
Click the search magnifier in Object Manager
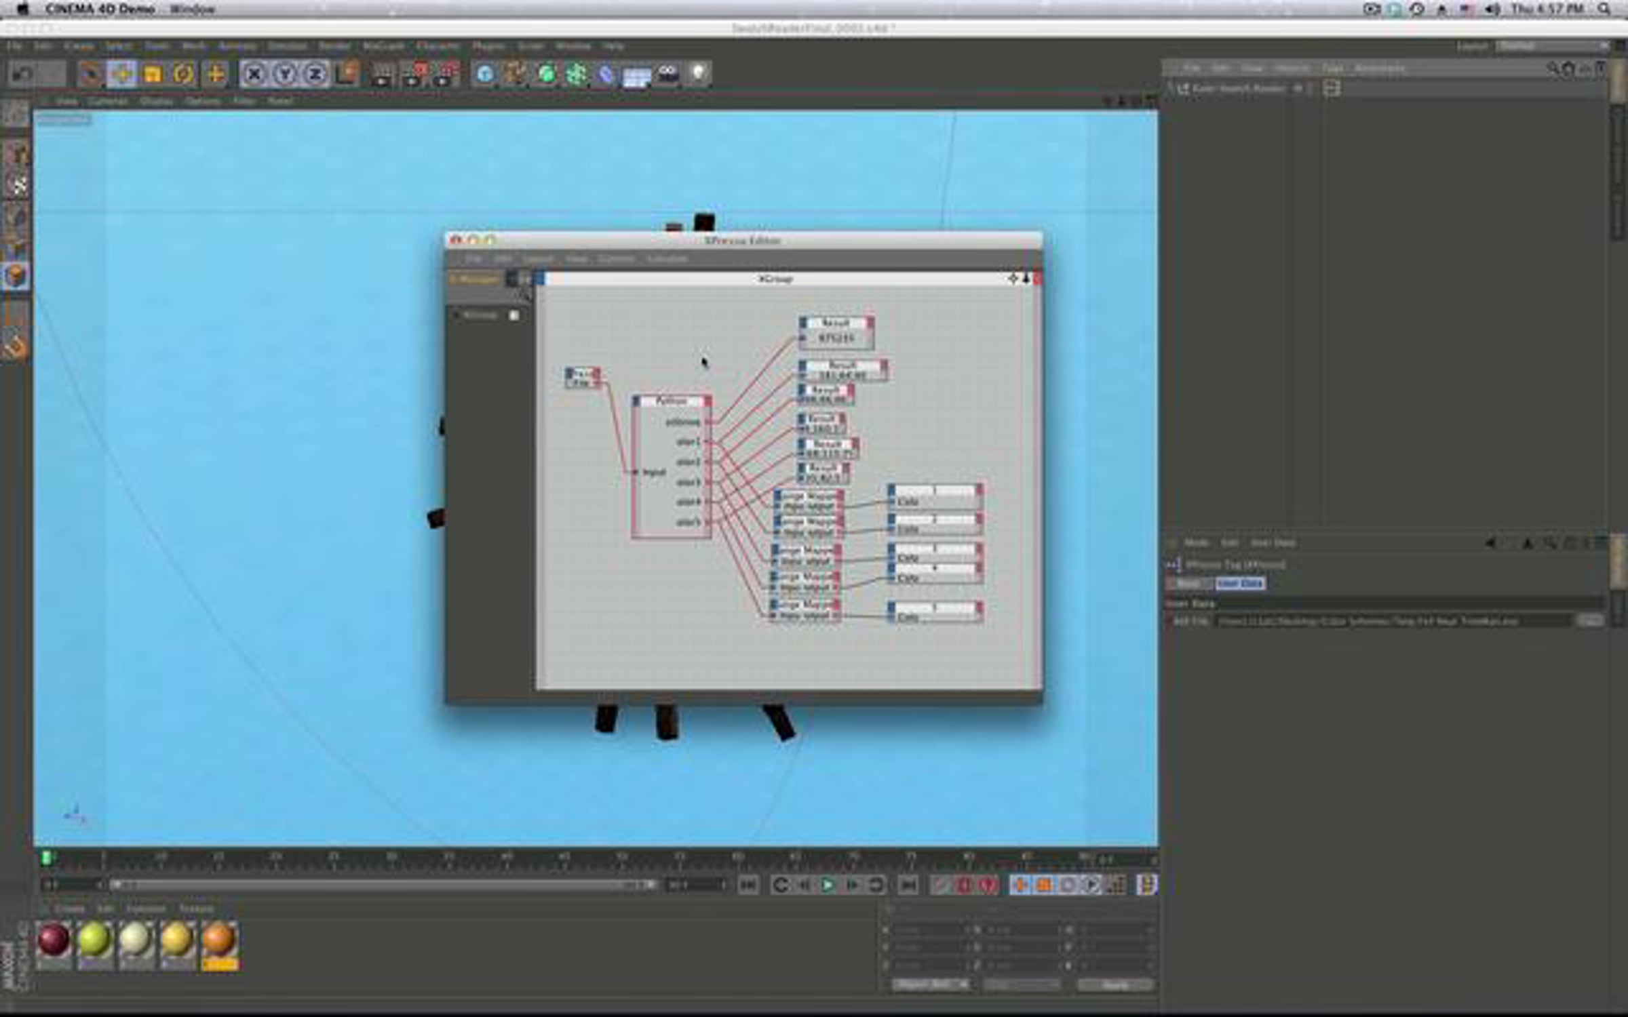(x=1552, y=69)
